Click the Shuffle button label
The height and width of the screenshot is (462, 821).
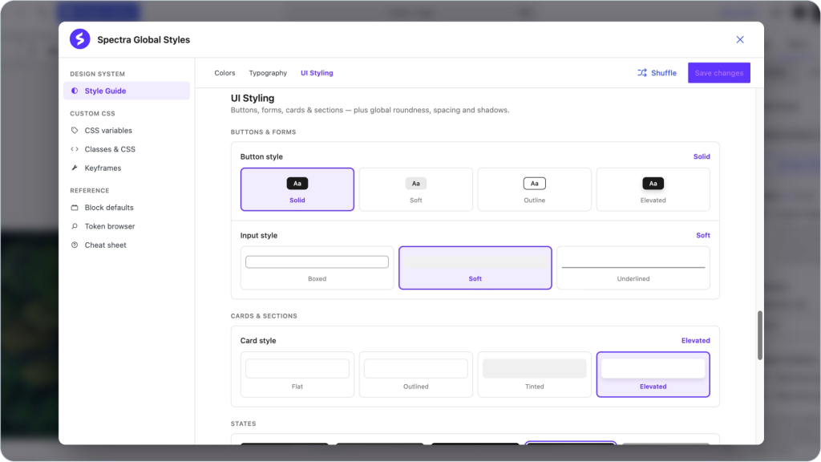(x=664, y=73)
